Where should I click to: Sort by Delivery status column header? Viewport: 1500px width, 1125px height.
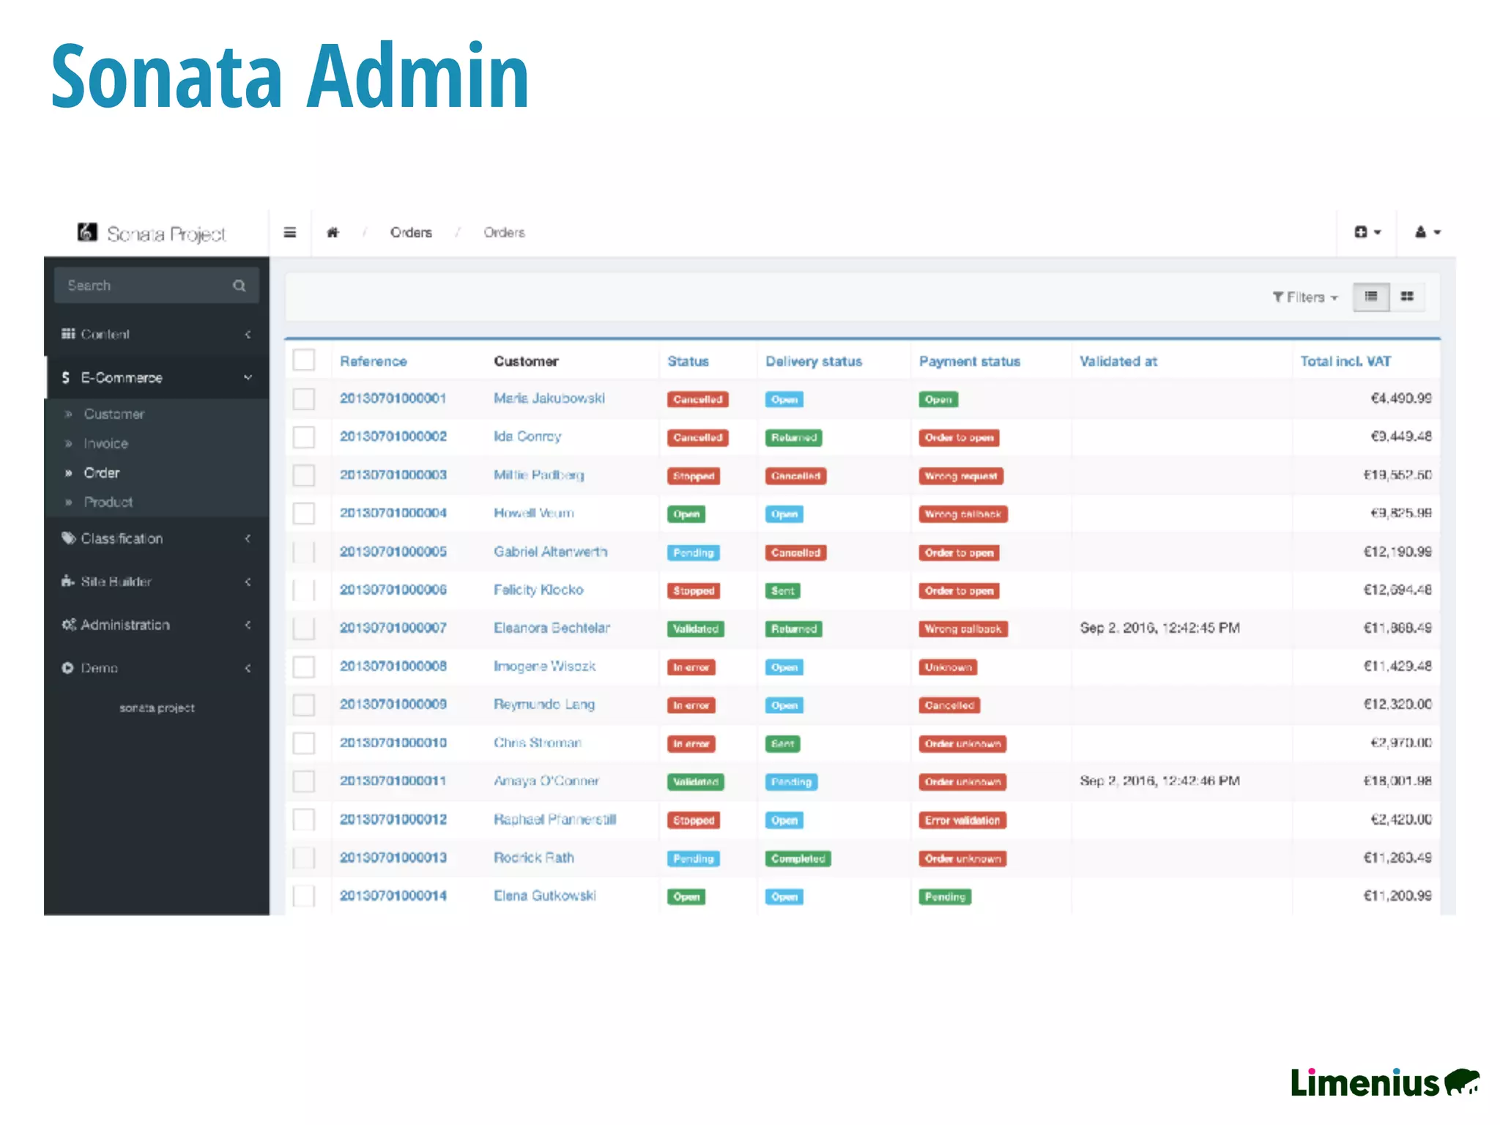click(x=814, y=361)
